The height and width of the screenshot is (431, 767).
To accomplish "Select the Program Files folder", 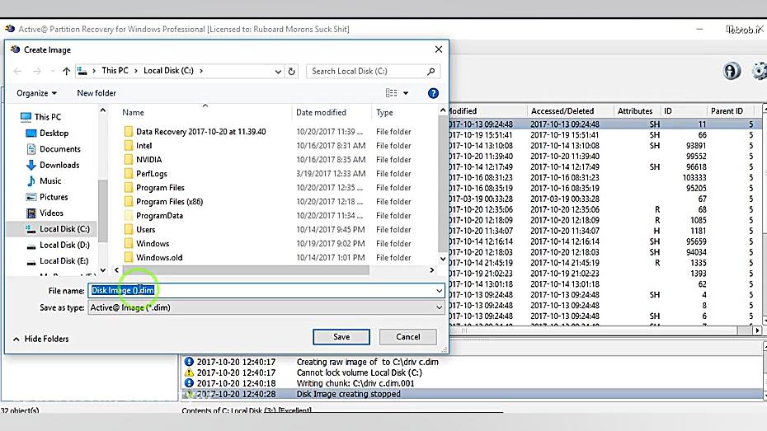I will (x=160, y=188).
